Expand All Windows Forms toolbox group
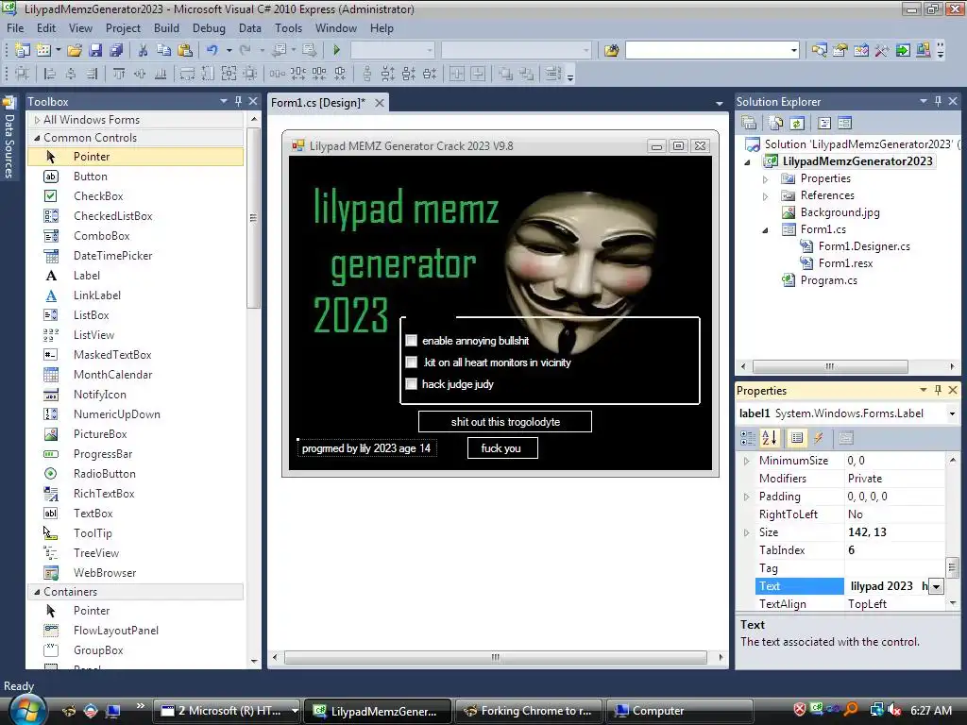The width and height of the screenshot is (967, 725). pyautogui.click(x=37, y=120)
